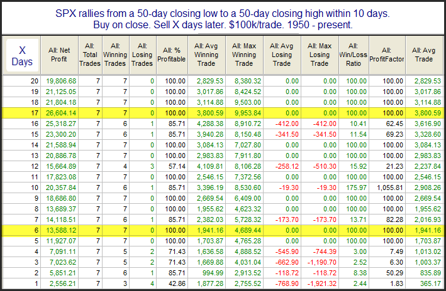Select net profit cell 21,588.94
The height and width of the screenshot is (291, 446).
click(61, 145)
